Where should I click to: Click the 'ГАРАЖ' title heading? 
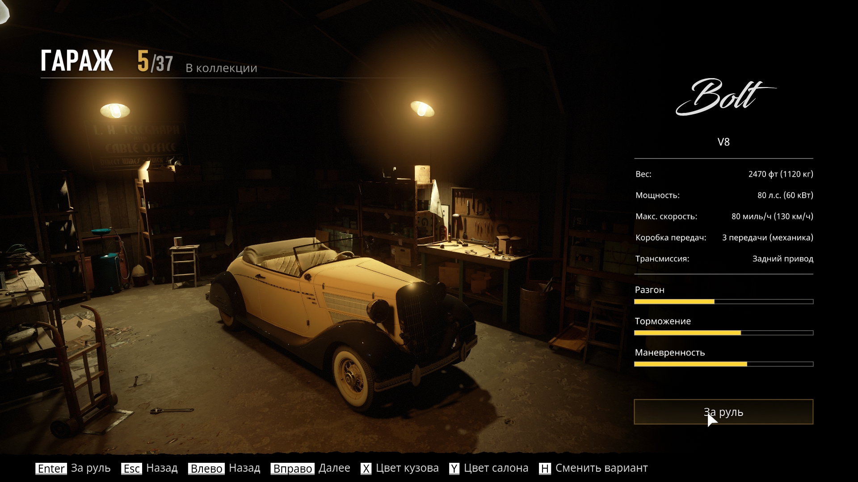pyautogui.click(x=77, y=61)
